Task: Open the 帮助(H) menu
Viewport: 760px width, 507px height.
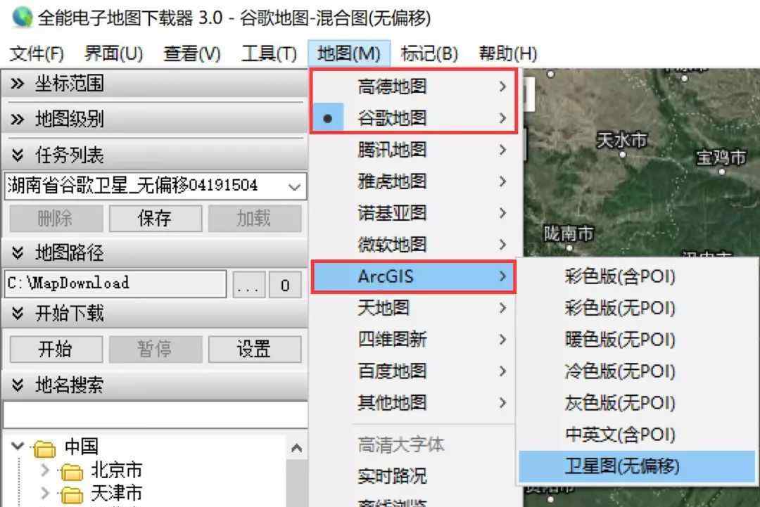Action: pos(508,53)
